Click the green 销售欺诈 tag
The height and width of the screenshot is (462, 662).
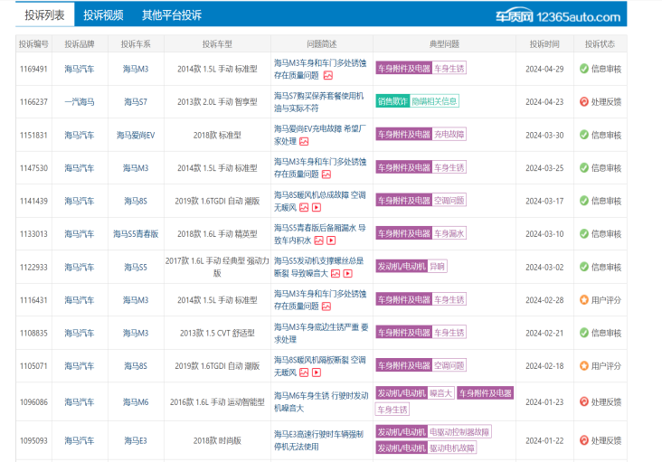392,101
